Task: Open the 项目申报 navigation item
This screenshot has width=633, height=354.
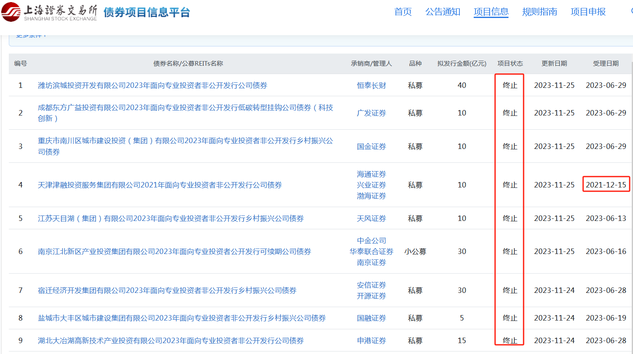Action: (x=588, y=12)
